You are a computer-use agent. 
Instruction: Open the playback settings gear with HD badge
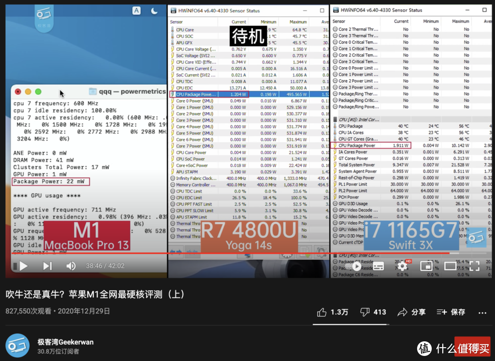402,265
